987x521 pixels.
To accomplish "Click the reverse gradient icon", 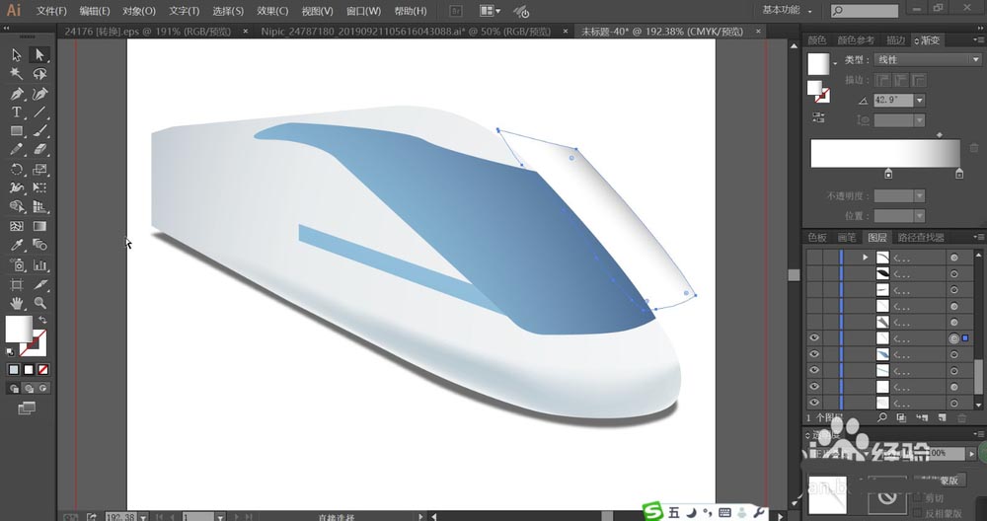I will click(818, 117).
